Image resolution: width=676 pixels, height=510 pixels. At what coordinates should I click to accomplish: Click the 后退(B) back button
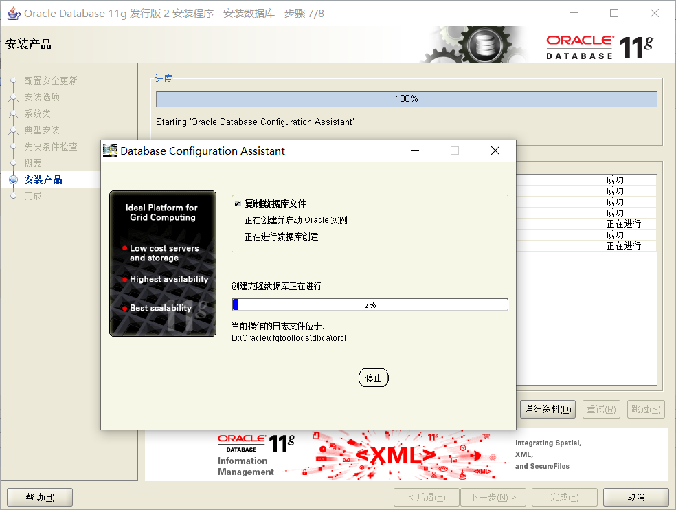pyautogui.click(x=427, y=497)
